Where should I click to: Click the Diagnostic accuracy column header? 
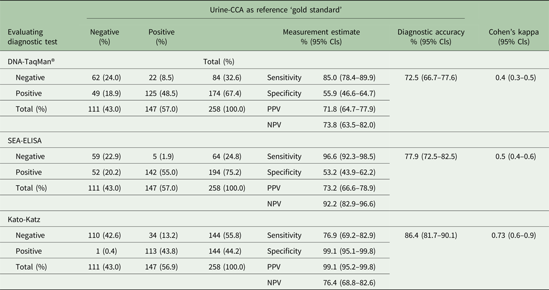(431, 37)
